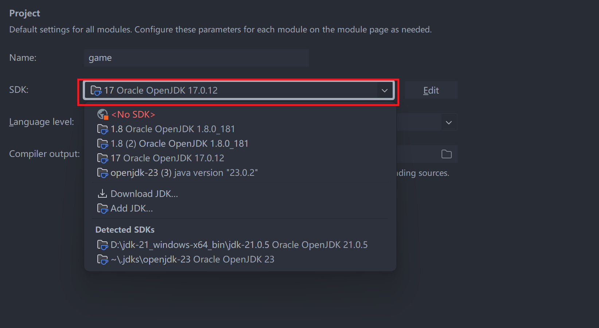Collapse the SDK list via the combo box
599x328 pixels.
(x=385, y=90)
